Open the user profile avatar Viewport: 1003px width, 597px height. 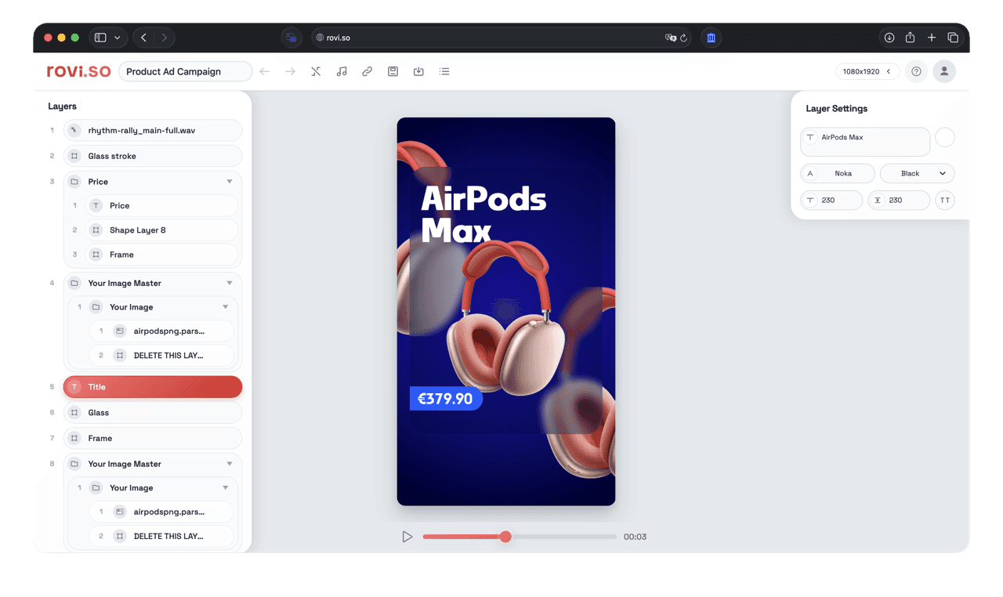(x=944, y=71)
